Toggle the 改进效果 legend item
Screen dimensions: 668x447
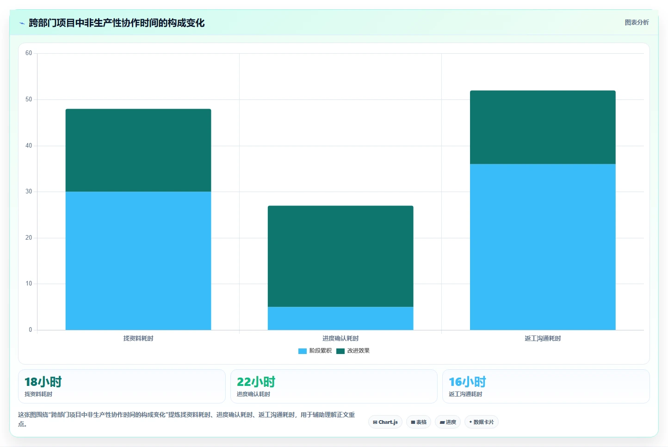[x=353, y=351]
